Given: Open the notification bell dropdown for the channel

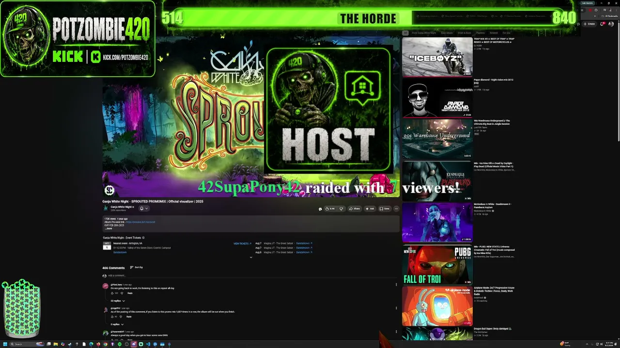Looking at the screenshot, I should [x=143, y=209].
